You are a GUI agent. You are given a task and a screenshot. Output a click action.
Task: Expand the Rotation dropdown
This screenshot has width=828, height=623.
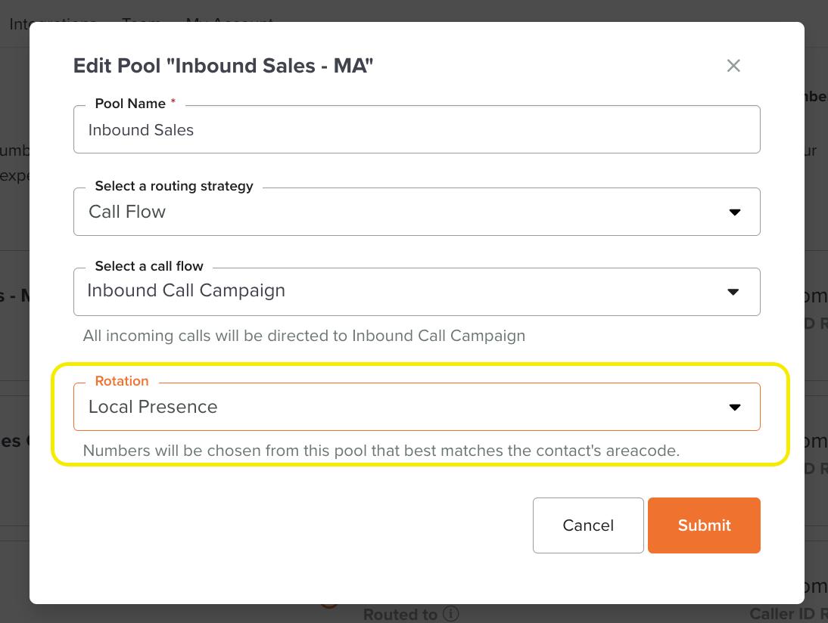coord(416,407)
